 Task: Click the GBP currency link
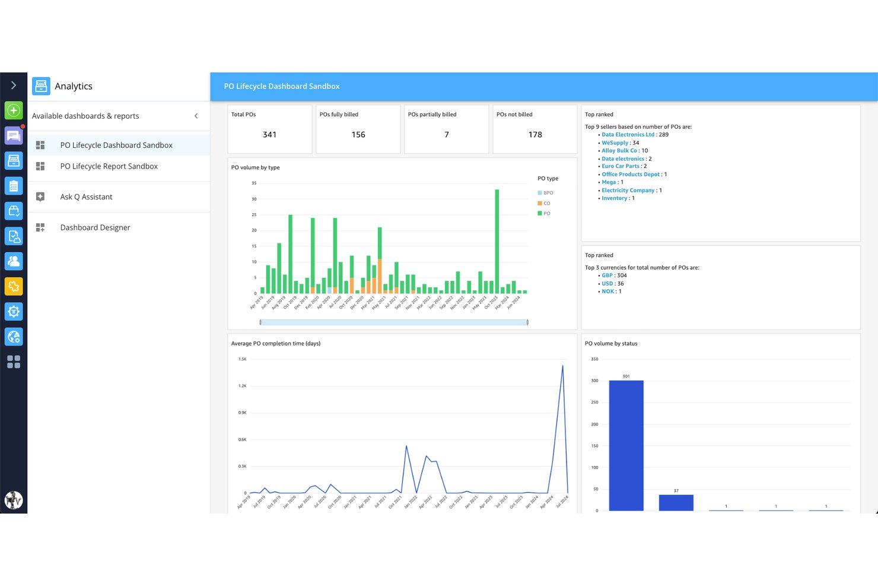pos(607,275)
